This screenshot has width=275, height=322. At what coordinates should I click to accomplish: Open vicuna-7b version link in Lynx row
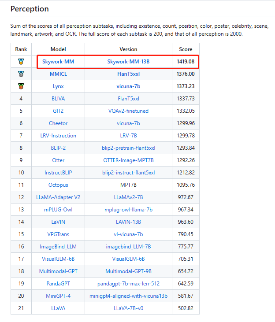pyautogui.click(x=128, y=86)
